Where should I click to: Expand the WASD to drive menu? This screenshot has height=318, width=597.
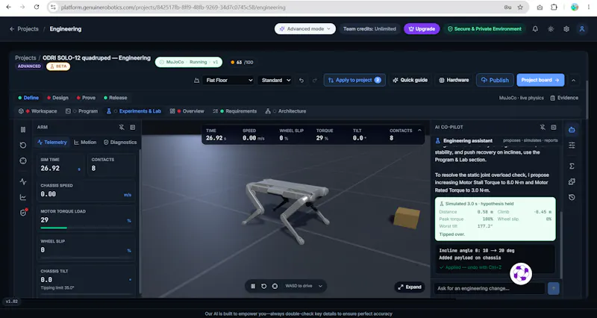(304, 286)
